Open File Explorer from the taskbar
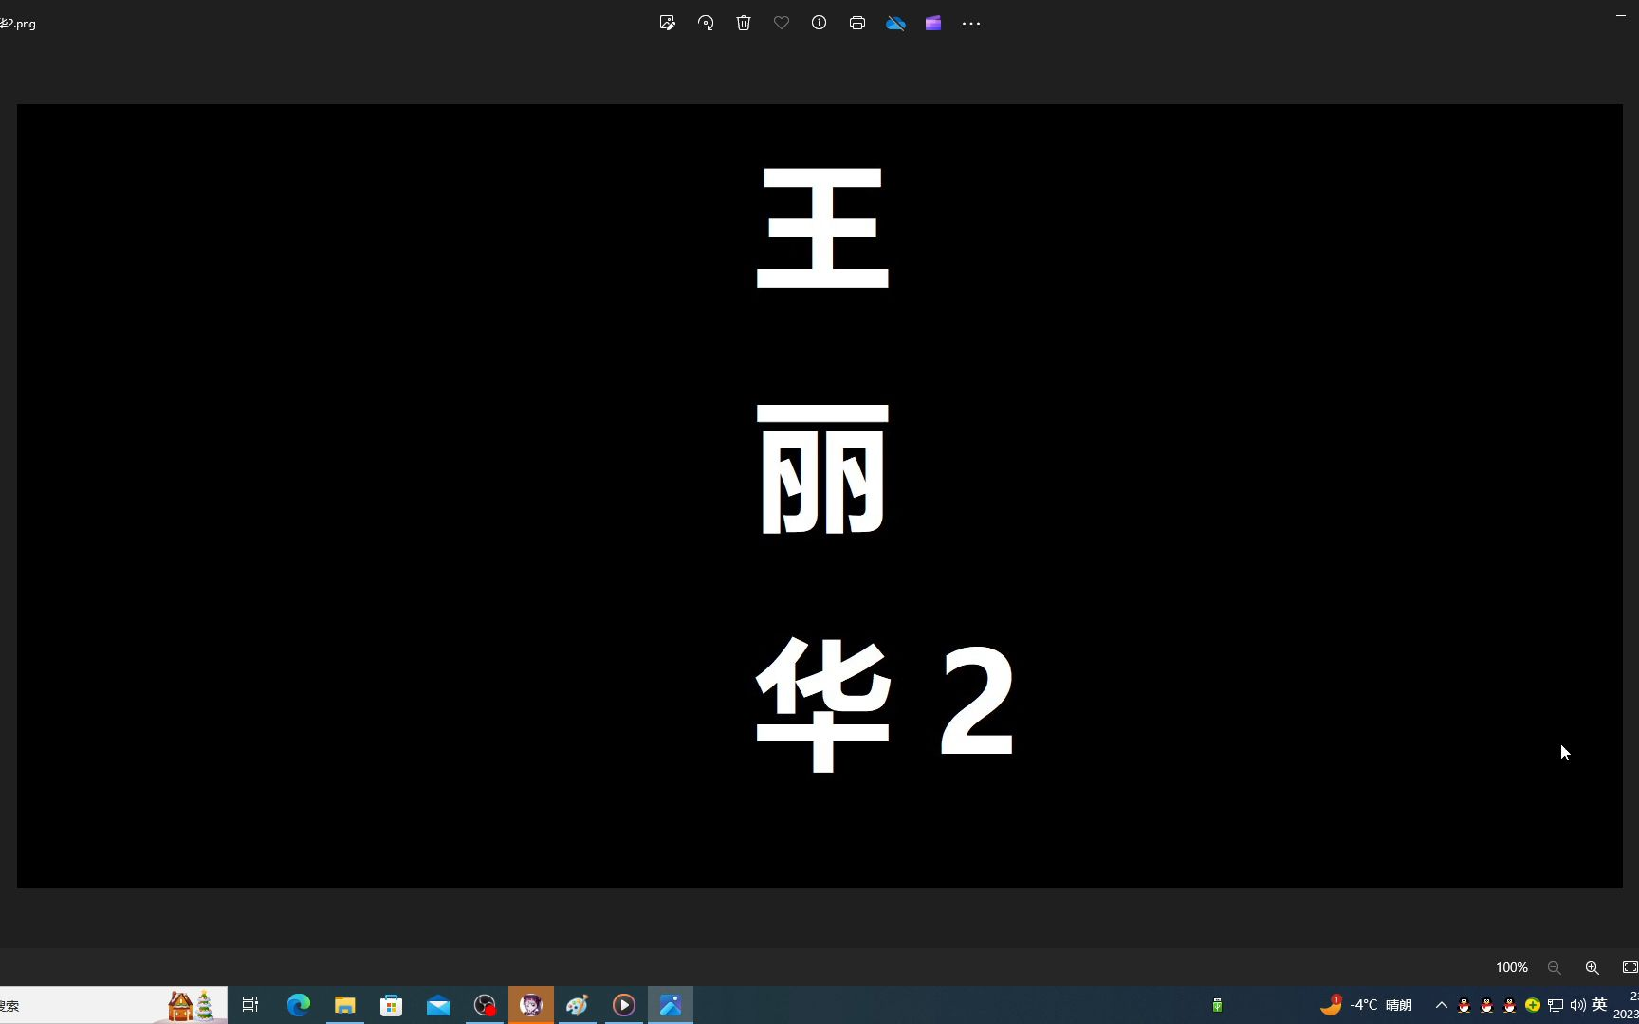Image resolution: width=1639 pixels, height=1024 pixels. tap(344, 1005)
